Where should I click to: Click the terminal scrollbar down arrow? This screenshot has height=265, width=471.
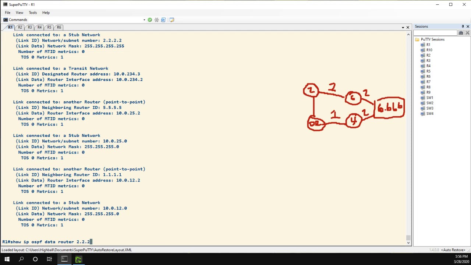point(408,242)
